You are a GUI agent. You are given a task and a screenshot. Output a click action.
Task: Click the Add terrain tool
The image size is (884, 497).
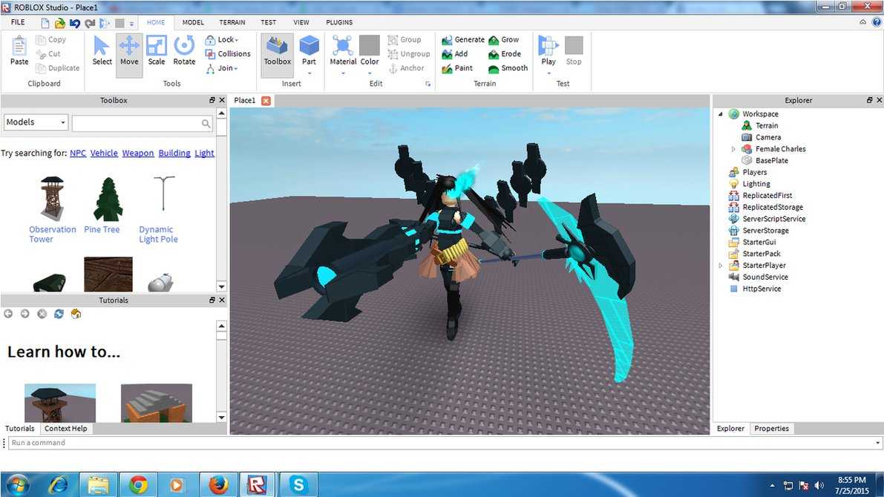[x=455, y=54]
